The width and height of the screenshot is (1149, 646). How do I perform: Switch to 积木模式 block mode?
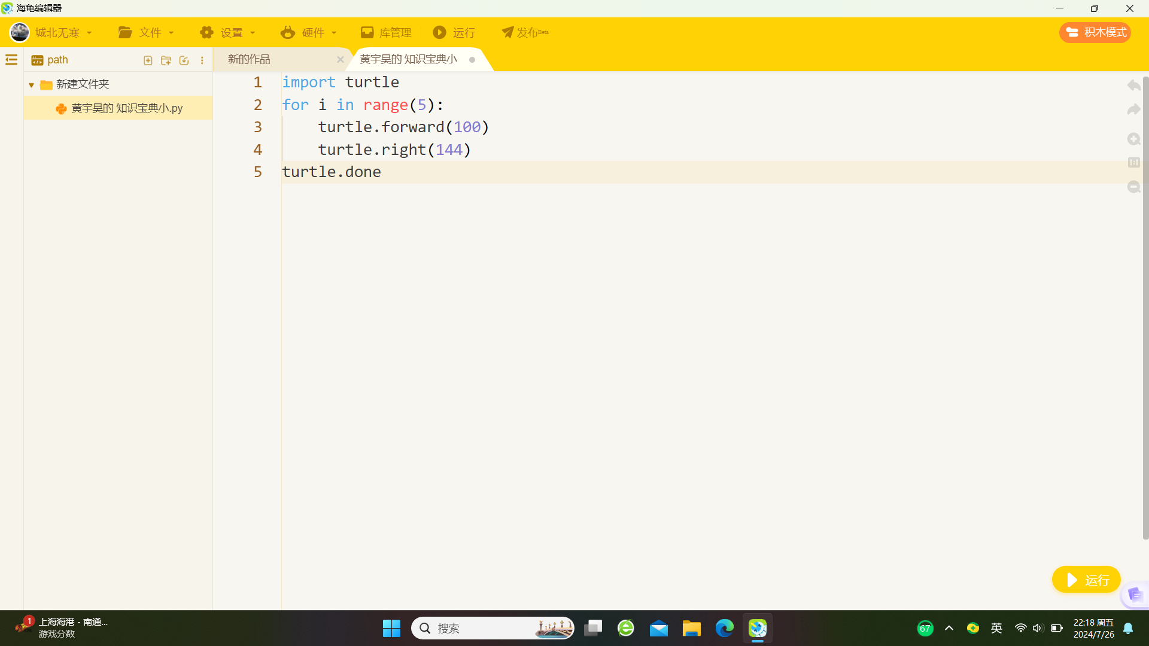1095,32
